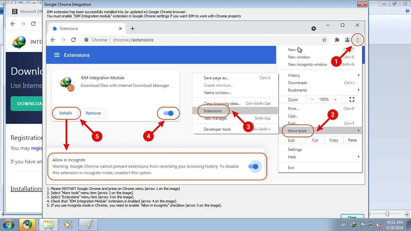Click the IDM Integration Module extension logo
Screen dimensions: 411x231
click(67, 84)
